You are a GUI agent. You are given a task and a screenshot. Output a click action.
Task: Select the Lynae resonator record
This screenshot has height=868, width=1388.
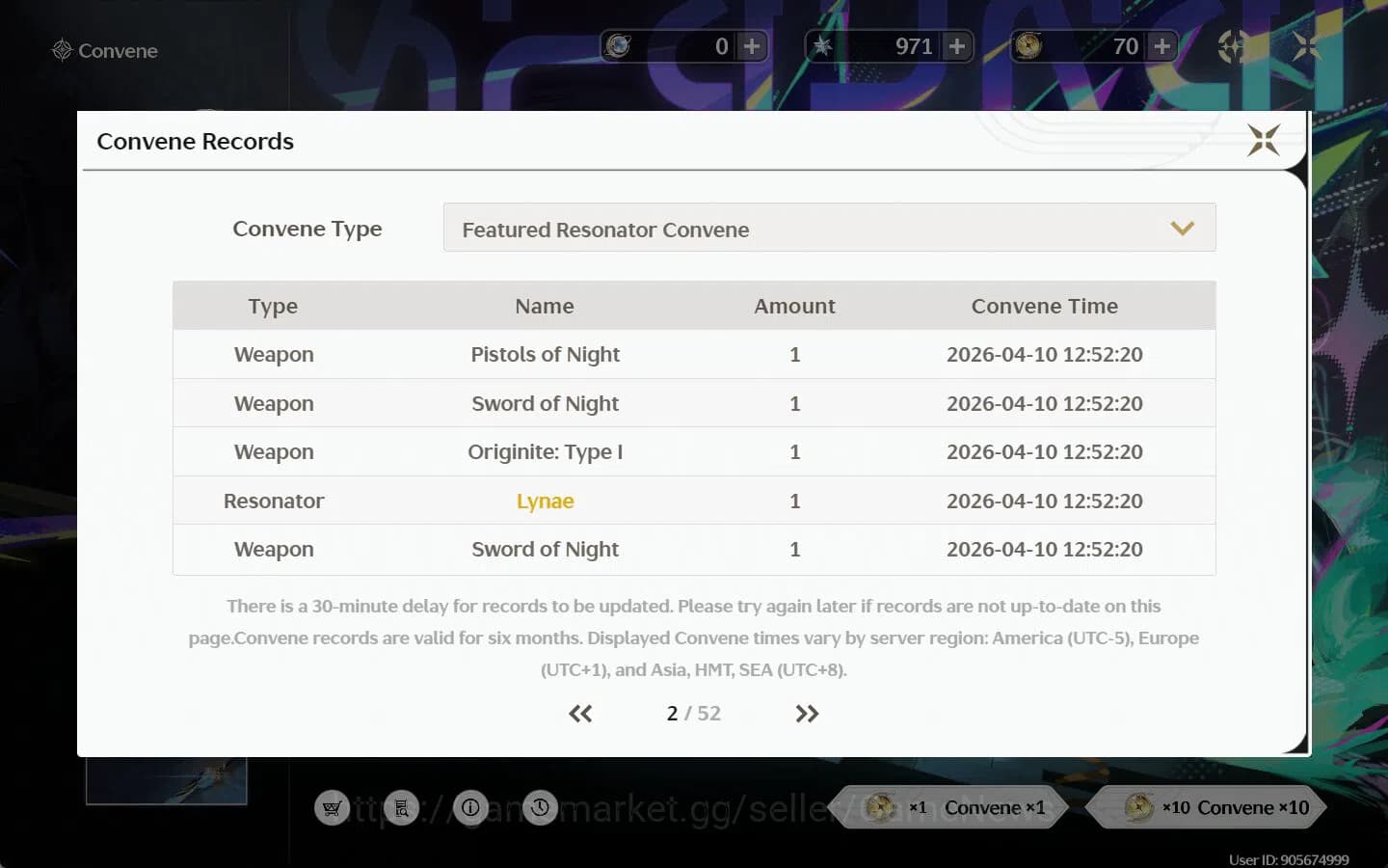pyautogui.click(x=545, y=502)
